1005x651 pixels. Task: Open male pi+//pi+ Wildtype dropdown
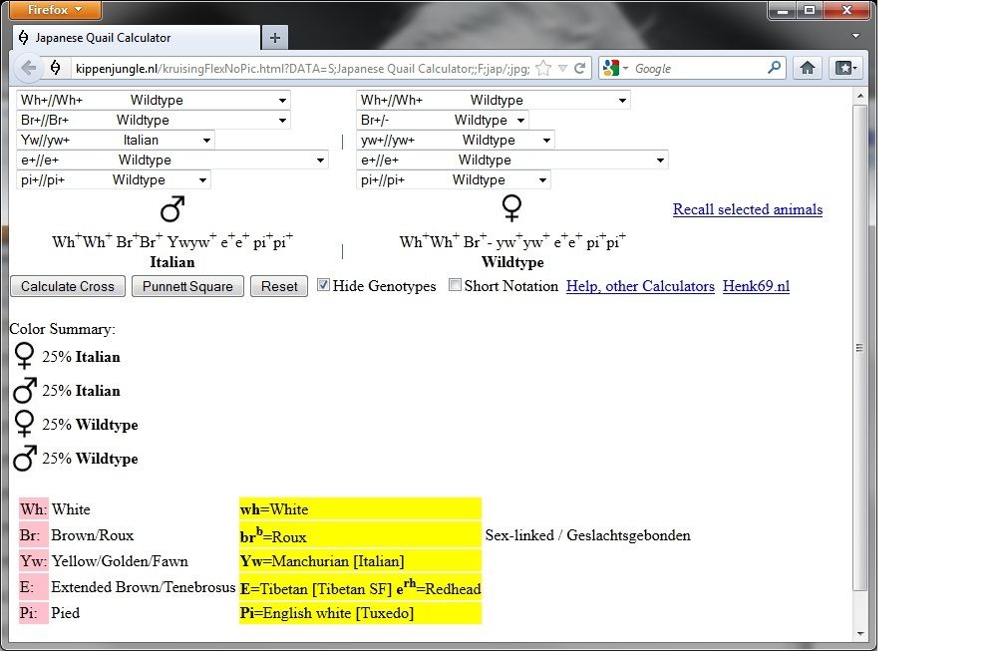pyautogui.click(x=114, y=179)
